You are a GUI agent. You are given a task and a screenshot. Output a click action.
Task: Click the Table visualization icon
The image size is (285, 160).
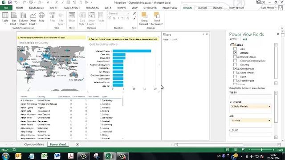[x=5, y=19]
